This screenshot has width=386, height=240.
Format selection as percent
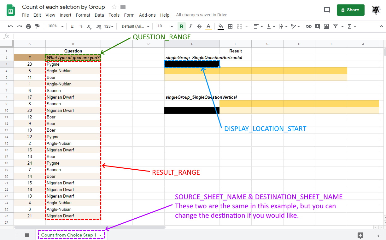click(81, 26)
